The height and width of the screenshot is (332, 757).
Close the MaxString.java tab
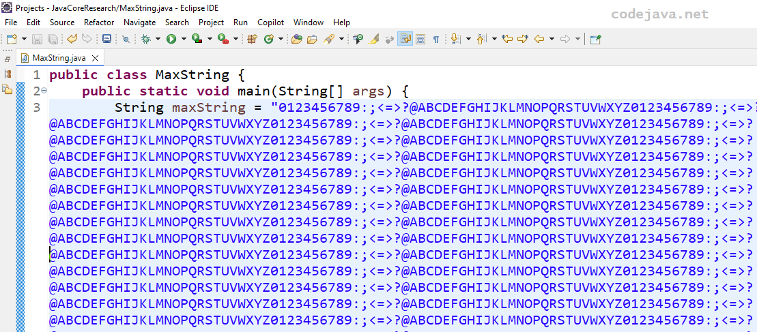(95, 59)
